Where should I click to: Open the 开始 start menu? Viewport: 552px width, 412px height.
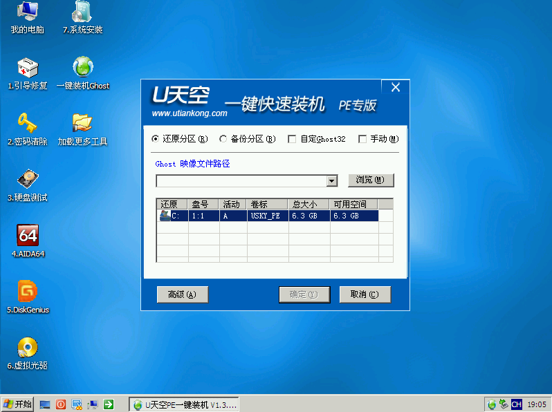[x=17, y=404]
